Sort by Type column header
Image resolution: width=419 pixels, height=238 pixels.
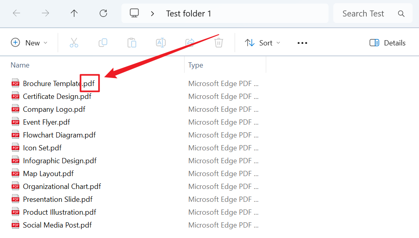click(x=195, y=65)
